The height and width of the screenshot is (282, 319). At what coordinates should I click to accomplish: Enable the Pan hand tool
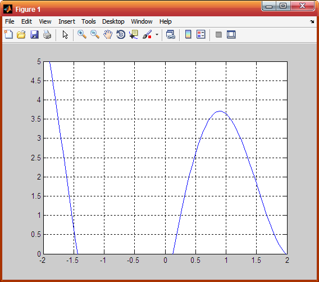(x=108, y=34)
